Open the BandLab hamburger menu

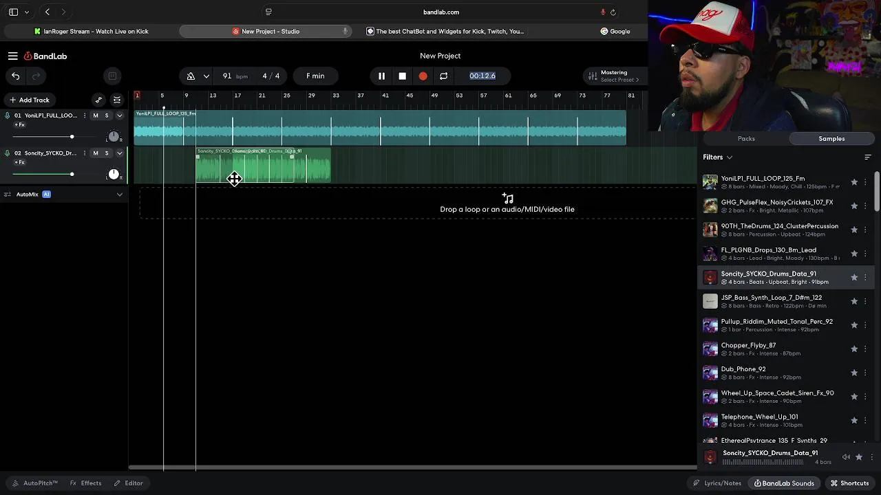[13, 56]
